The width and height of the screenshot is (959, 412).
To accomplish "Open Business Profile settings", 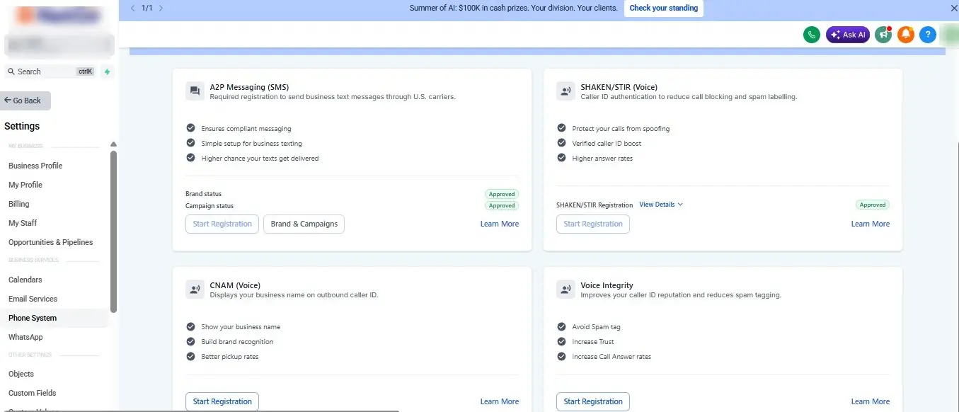I will point(35,166).
